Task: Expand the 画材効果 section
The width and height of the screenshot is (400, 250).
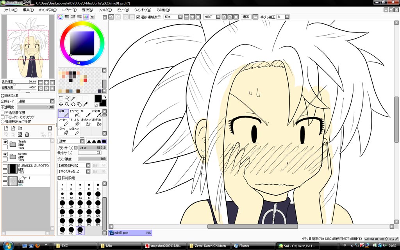Action: coord(3,96)
